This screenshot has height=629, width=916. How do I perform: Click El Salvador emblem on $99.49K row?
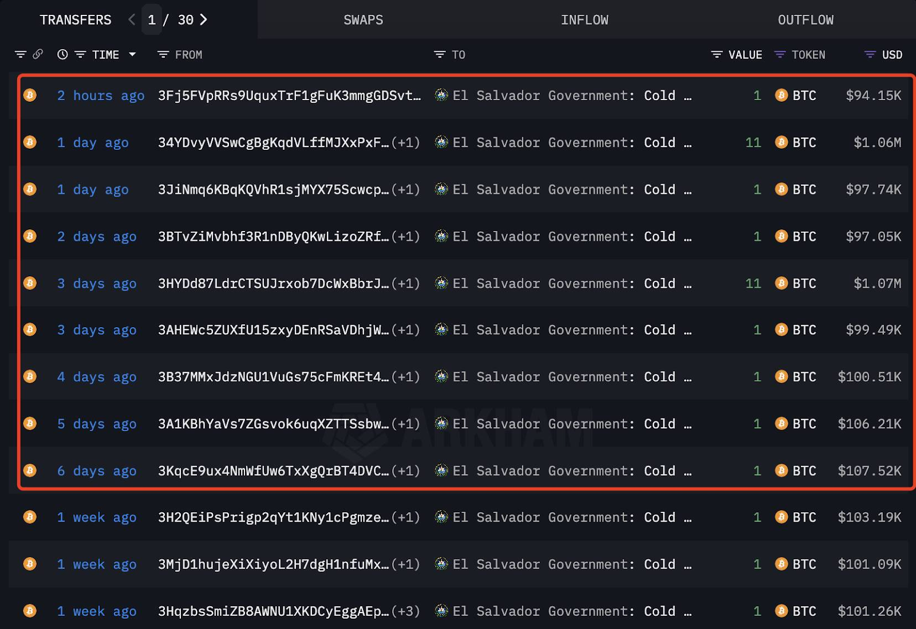point(441,329)
